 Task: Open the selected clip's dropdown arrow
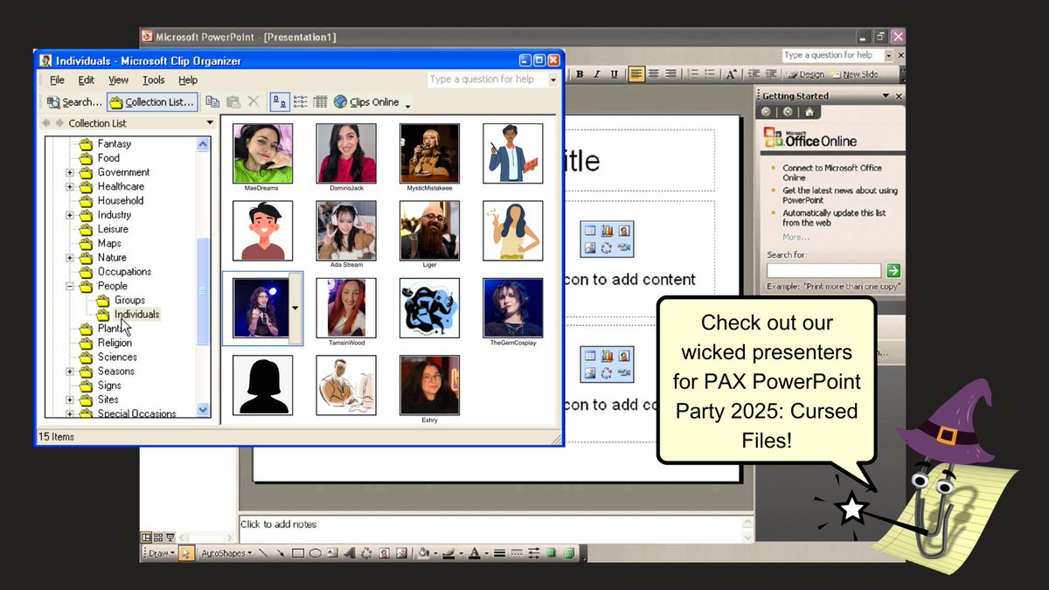[x=295, y=307]
